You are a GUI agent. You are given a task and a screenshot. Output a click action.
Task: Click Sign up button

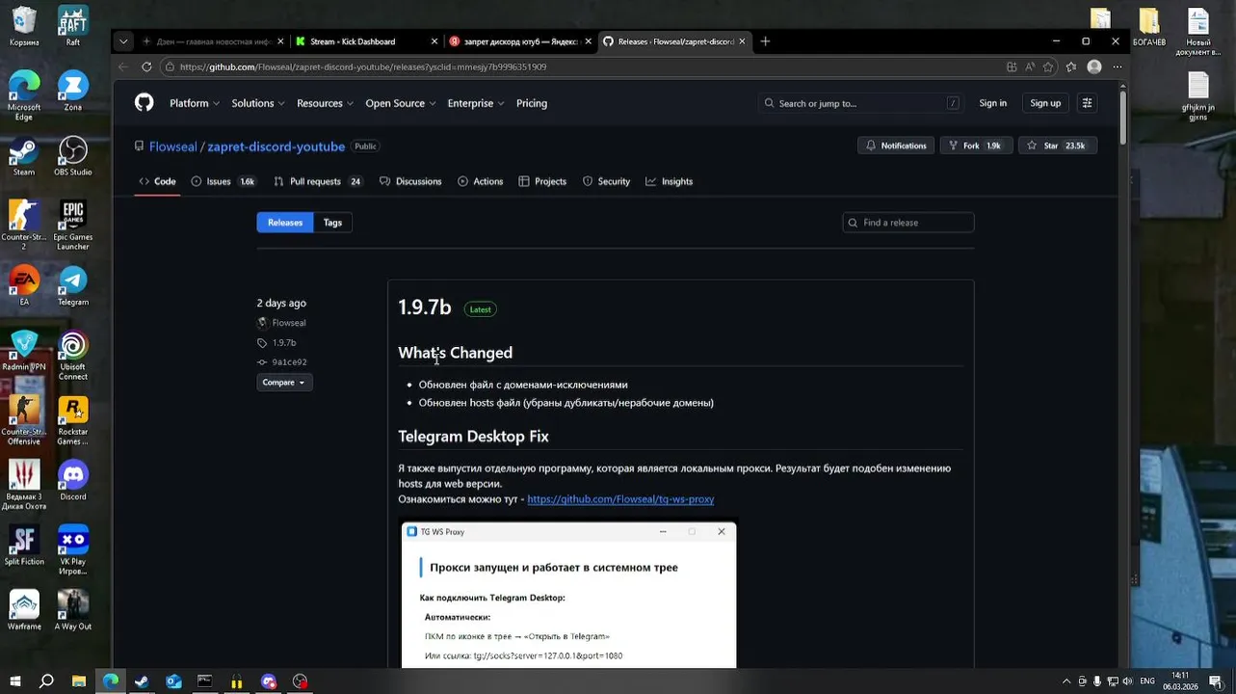coord(1045,103)
